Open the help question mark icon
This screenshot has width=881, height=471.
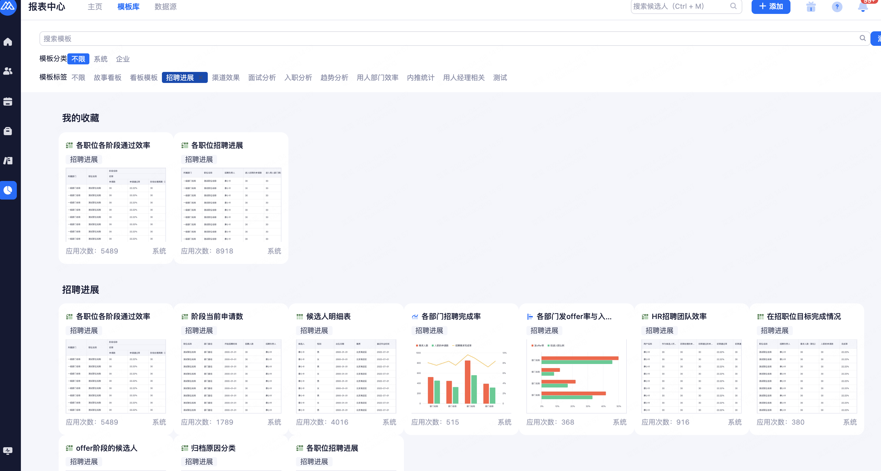pyautogui.click(x=837, y=6)
